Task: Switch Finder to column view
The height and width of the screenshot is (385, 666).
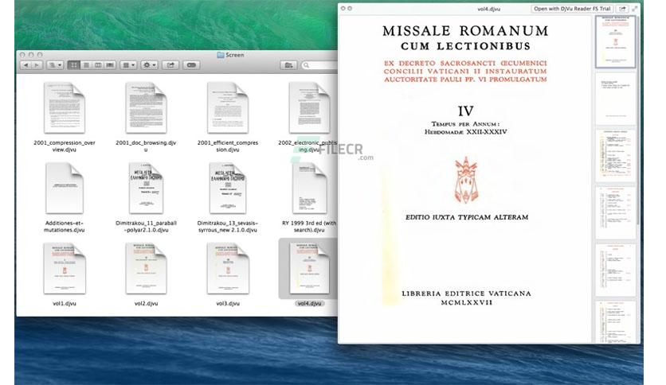Action: (98, 65)
